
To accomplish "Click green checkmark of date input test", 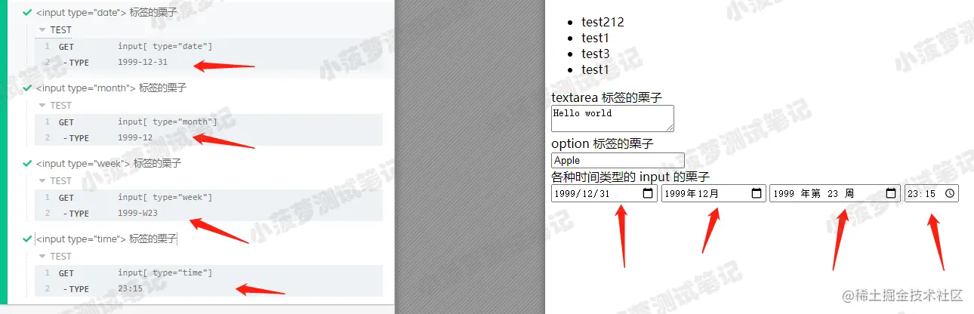I will point(27,13).
